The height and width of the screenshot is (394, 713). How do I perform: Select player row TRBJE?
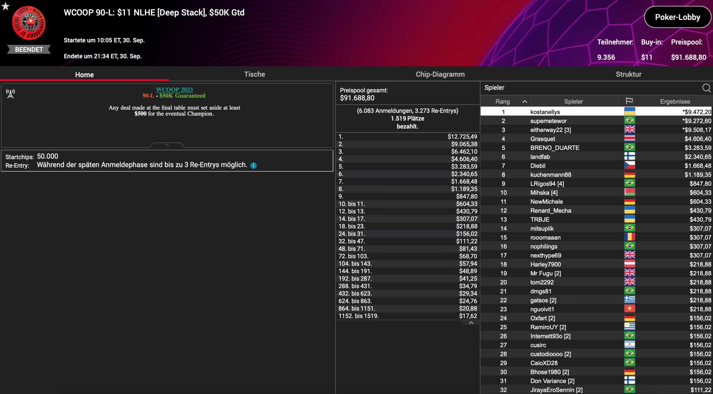(596, 219)
